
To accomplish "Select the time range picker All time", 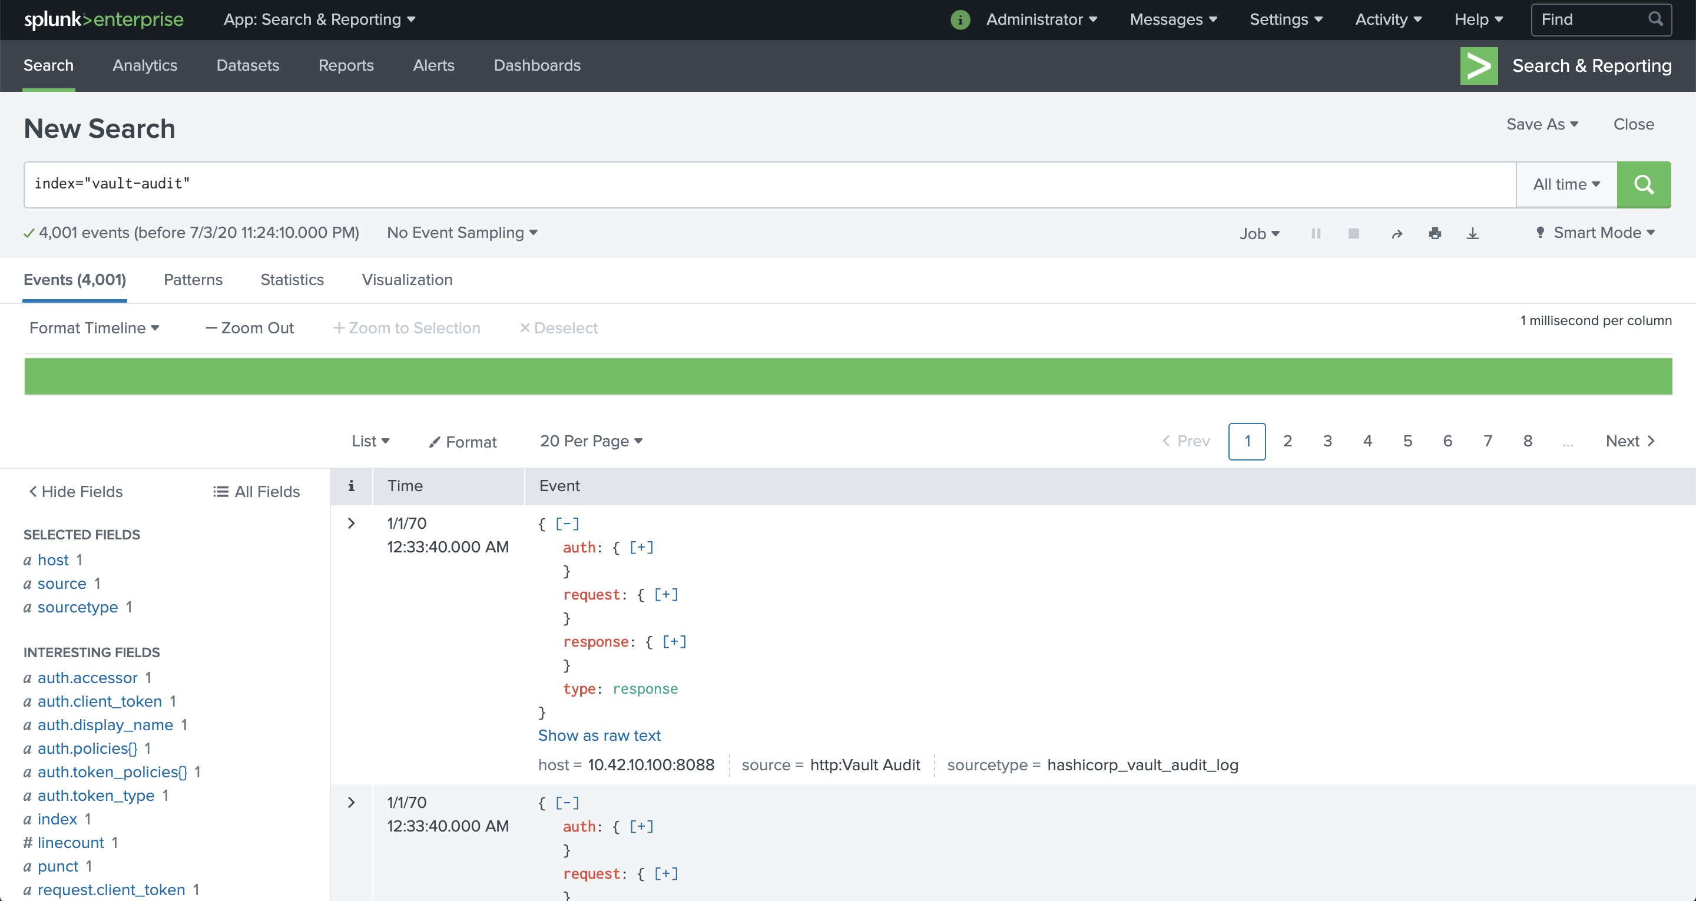I will coord(1565,183).
